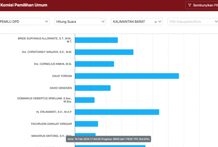Click the Drs. CORNELIUS KIMHA bar

[94, 64]
